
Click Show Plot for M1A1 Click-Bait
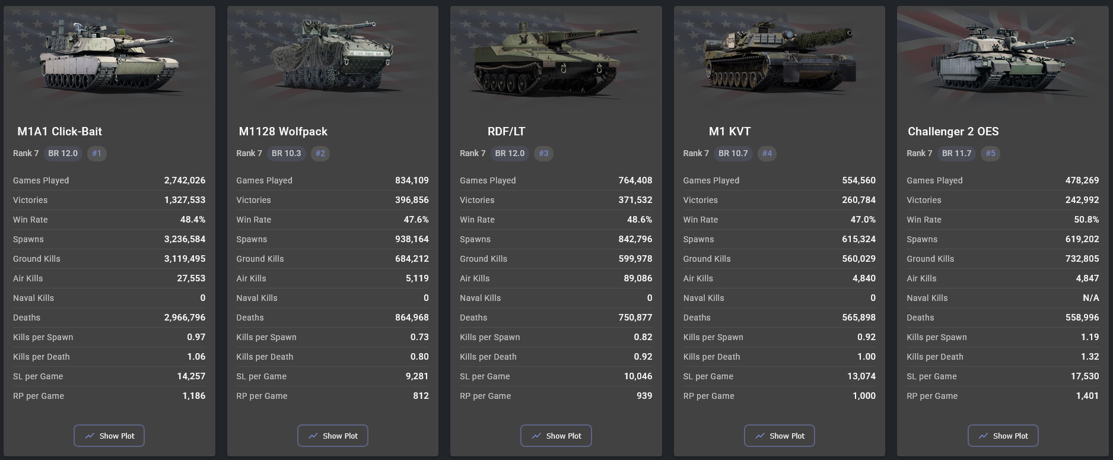coord(109,436)
